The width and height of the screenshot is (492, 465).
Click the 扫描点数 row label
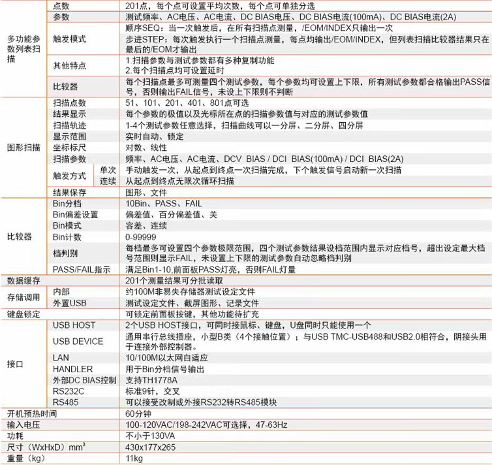click(x=69, y=103)
